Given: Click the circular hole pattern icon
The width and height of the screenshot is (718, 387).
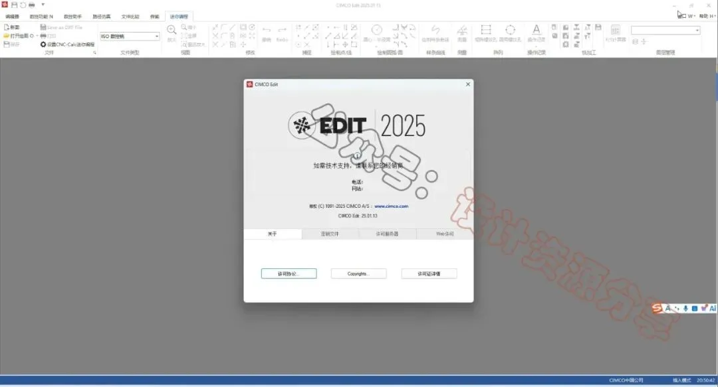Looking at the screenshot, I should tap(510, 30).
